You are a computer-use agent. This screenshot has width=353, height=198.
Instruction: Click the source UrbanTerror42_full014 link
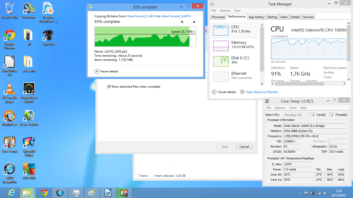point(141,16)
